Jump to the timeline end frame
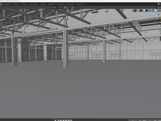The height and width of the screenshot is (121, 161). click(71, 120)
